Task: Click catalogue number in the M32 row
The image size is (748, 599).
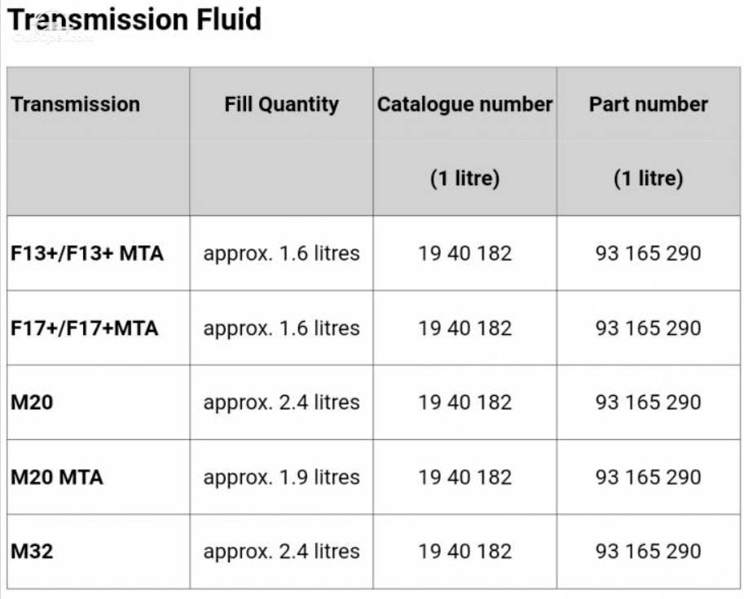Action: click(x=465, y=551)
